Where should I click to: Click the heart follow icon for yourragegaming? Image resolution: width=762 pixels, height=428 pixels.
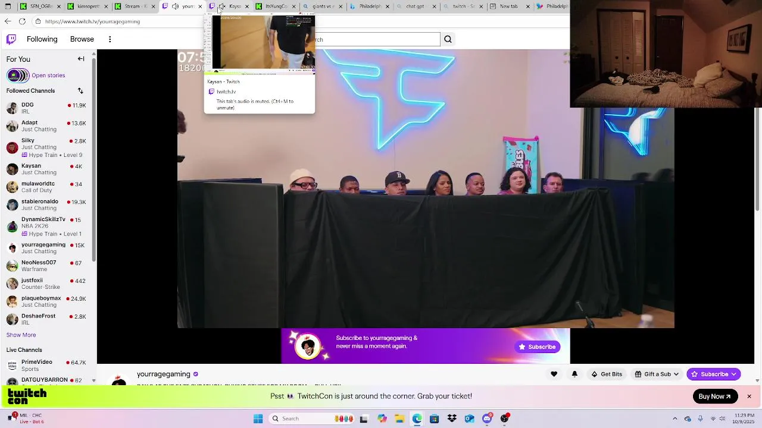[x=554, y=374]
